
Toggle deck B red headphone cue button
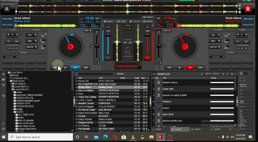tap(147, 58)
